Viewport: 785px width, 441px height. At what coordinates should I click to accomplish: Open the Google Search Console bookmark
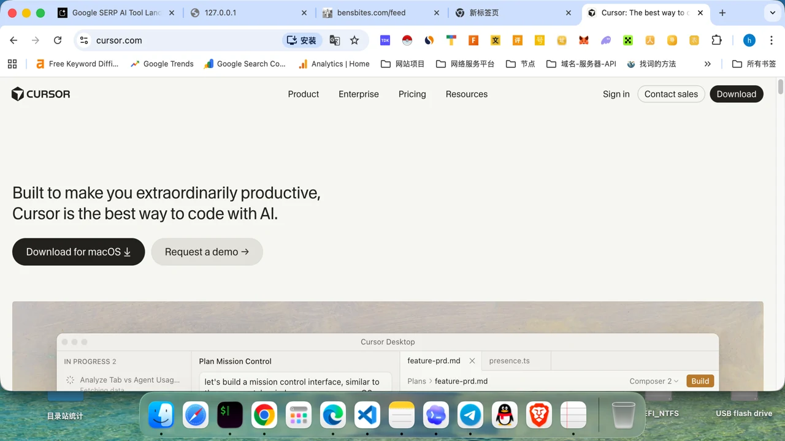[x=245, y=64]
